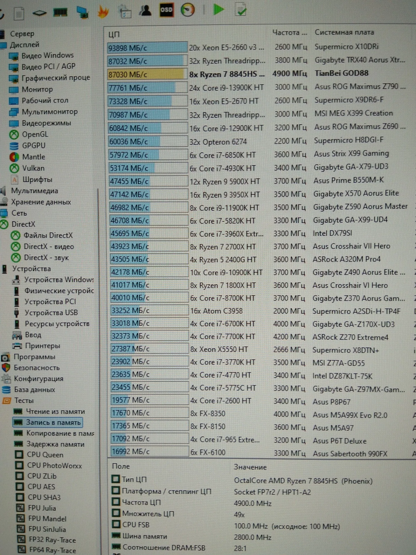Open CPU PhotoWorxx benchmark
Image resolution: width=416 pixels, height=555 pixels.
[x=54, y=466]
